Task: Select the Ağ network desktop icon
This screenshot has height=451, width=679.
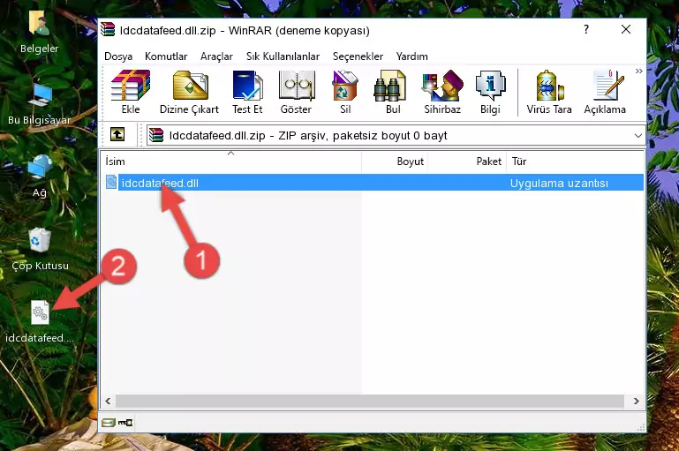Action: (x=40, y=177)
